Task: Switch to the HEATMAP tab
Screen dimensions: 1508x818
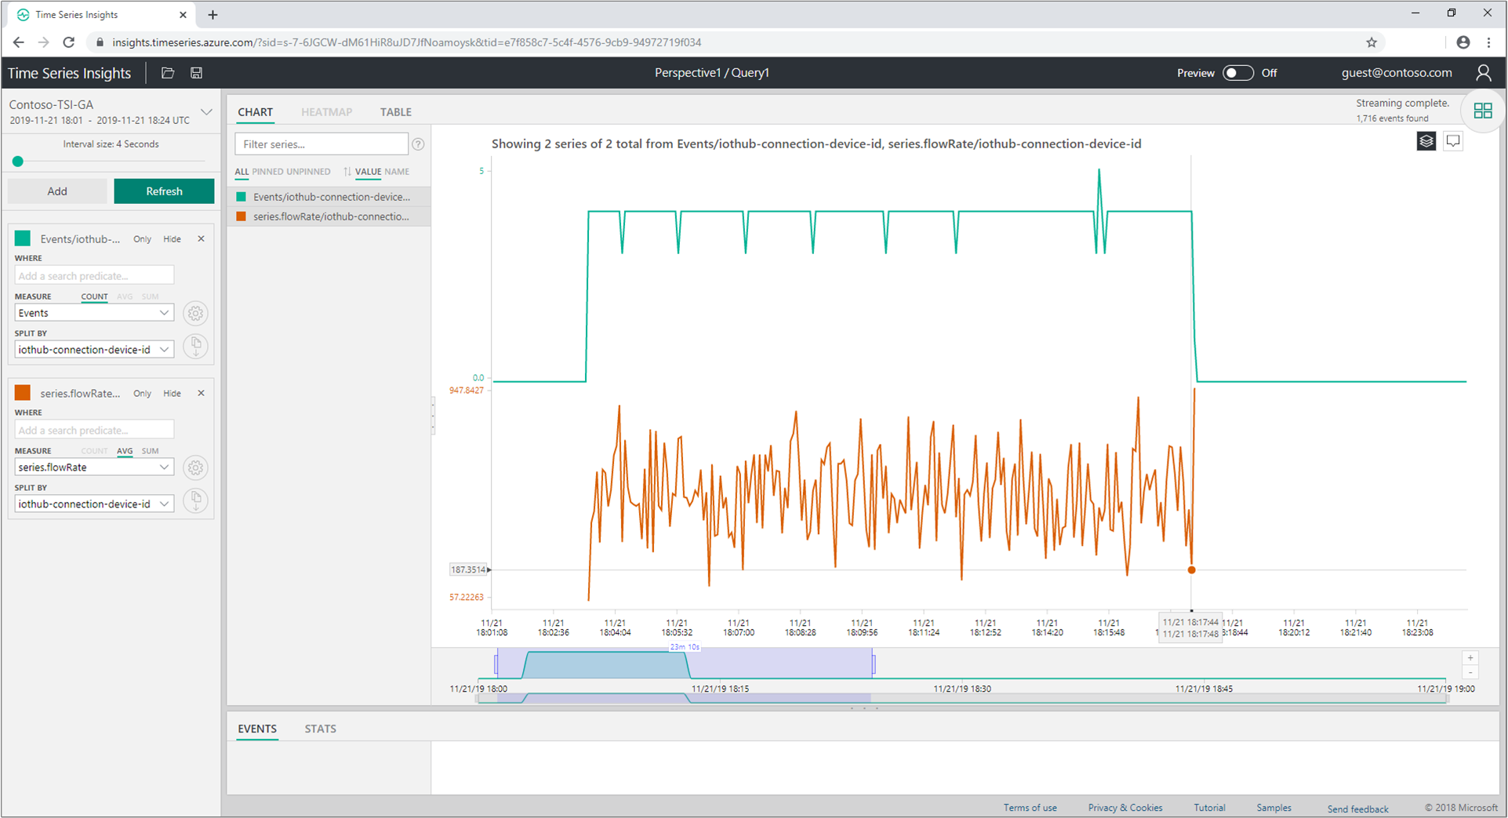Action: click(326, 112)
